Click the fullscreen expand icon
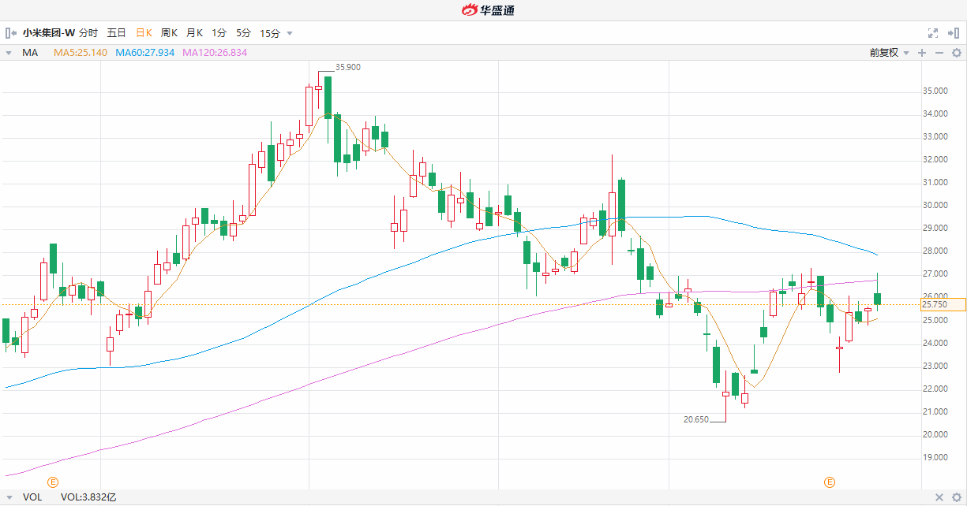Viewport: 967px width, 506px height. (x=932, y=33)
